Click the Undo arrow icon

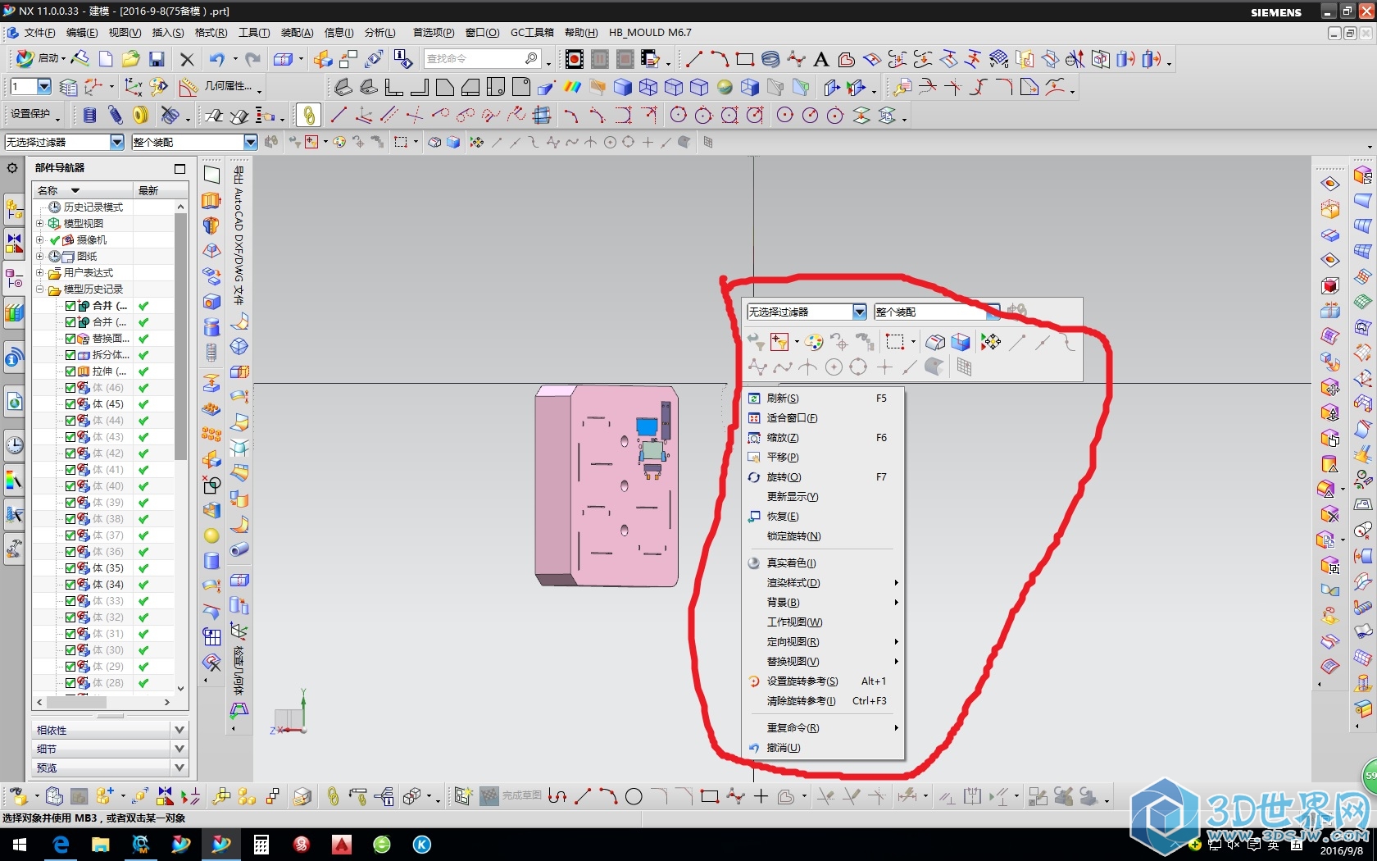(x=217, y=59)
